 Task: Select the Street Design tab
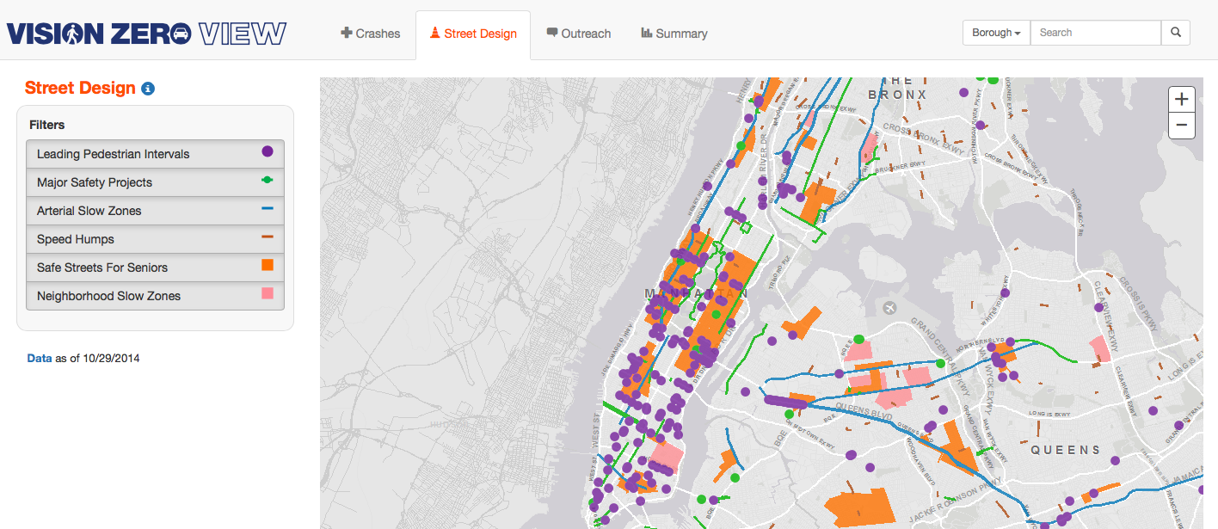coord(472,34)
